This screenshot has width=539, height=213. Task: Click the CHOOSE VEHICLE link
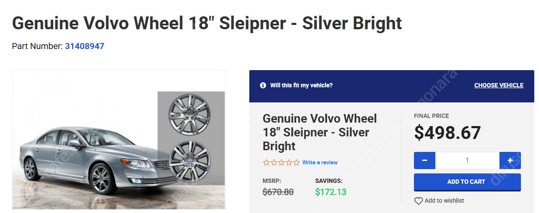[499, 85]
